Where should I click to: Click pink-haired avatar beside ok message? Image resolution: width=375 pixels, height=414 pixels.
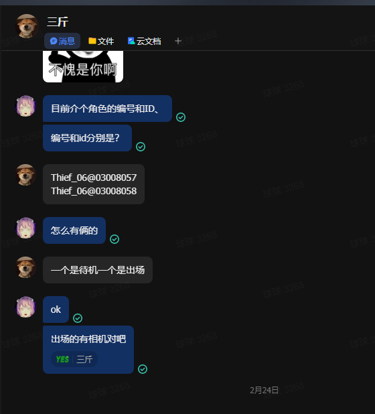pyautogui.click(x=25, y=307)
